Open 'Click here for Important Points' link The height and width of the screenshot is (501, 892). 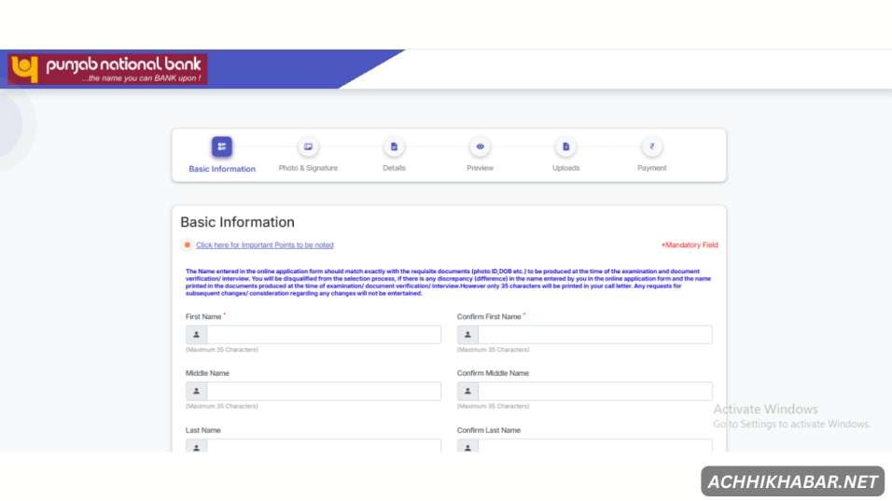[264, 245]
